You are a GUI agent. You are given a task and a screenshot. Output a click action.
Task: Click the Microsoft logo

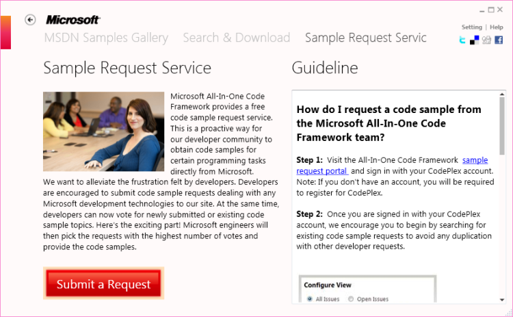(x=73, y=20)
